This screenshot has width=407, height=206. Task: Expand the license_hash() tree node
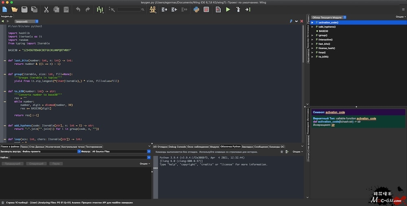[313, 48]
